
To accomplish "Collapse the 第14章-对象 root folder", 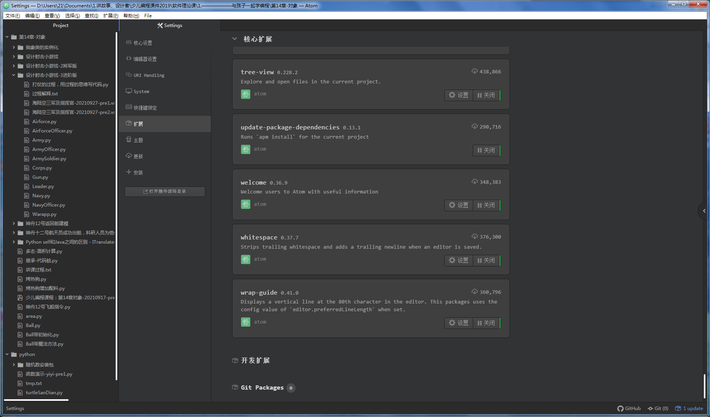I will pyautogui.click(x=7, y=37).
